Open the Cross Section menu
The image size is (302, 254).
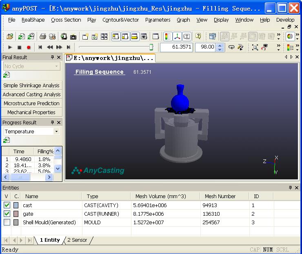tap(66, 20)
